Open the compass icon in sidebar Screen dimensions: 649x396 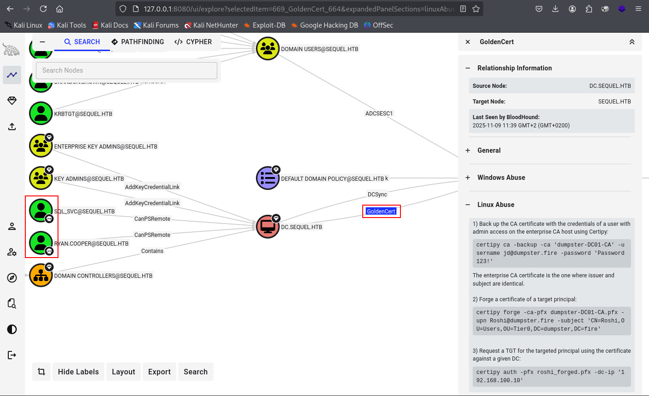(12, 278)
